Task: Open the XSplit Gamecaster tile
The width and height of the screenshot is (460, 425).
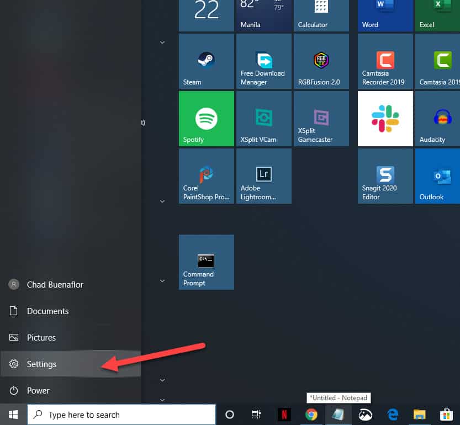Action: click(321, 119)
